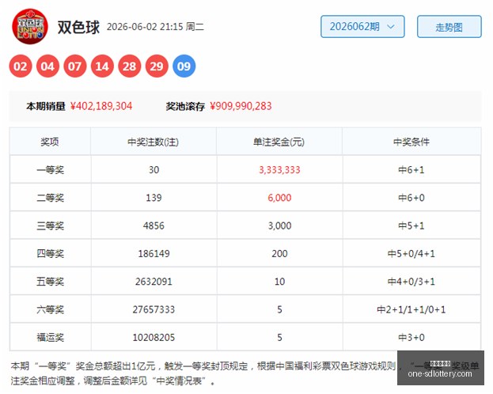The height and width of the screenshot is (394, 493).
Task: Click the 中6+0 condition cell
Action: 411,198
